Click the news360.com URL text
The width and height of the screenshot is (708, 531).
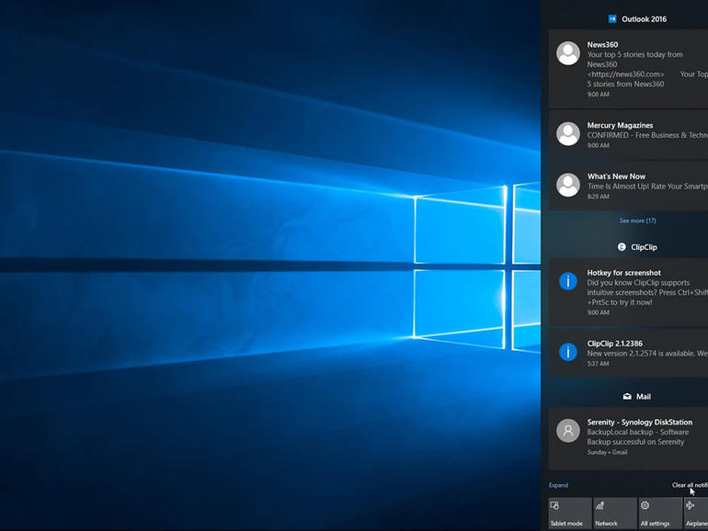coord(626,74)
